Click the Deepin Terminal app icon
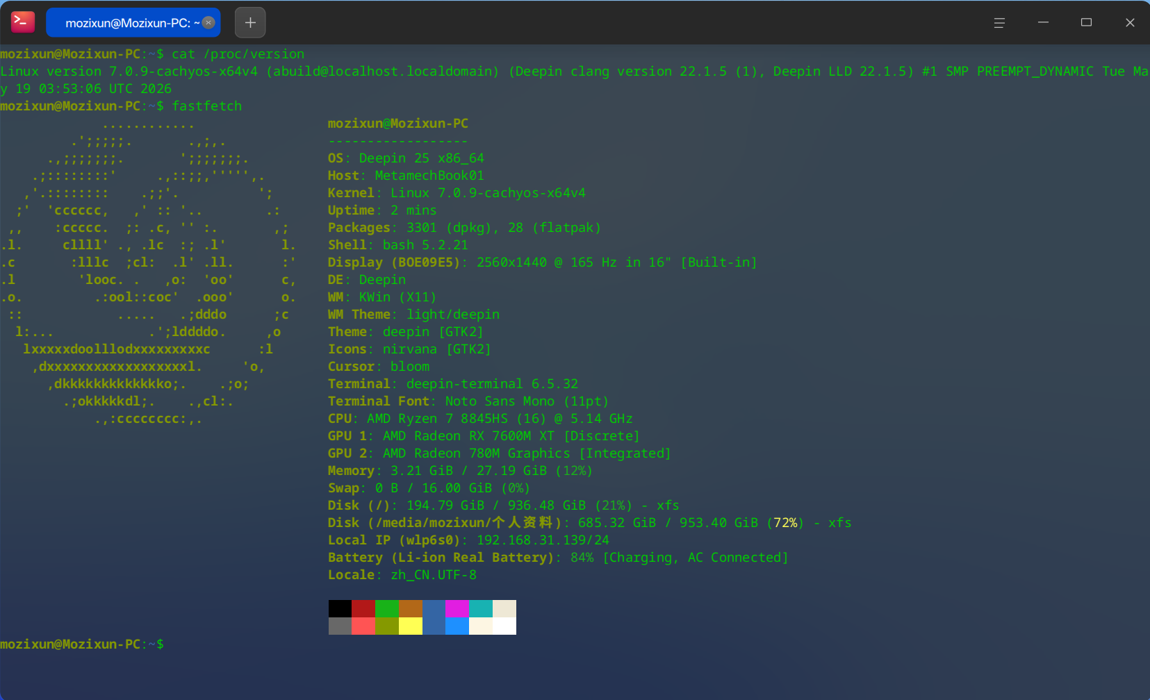This screenshot has width=1150, height=700. pyautogui.click(x=23, y=22)
